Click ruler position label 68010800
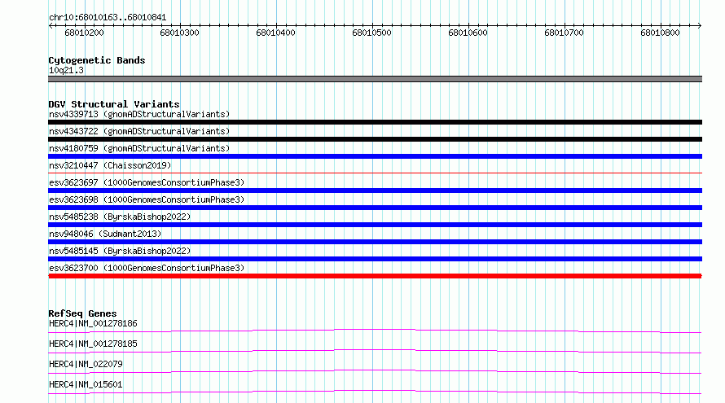 [x=661, y=33]
